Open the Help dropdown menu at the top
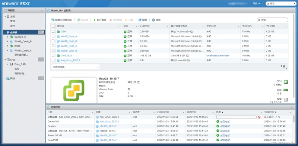 click(x=256, y=3)
